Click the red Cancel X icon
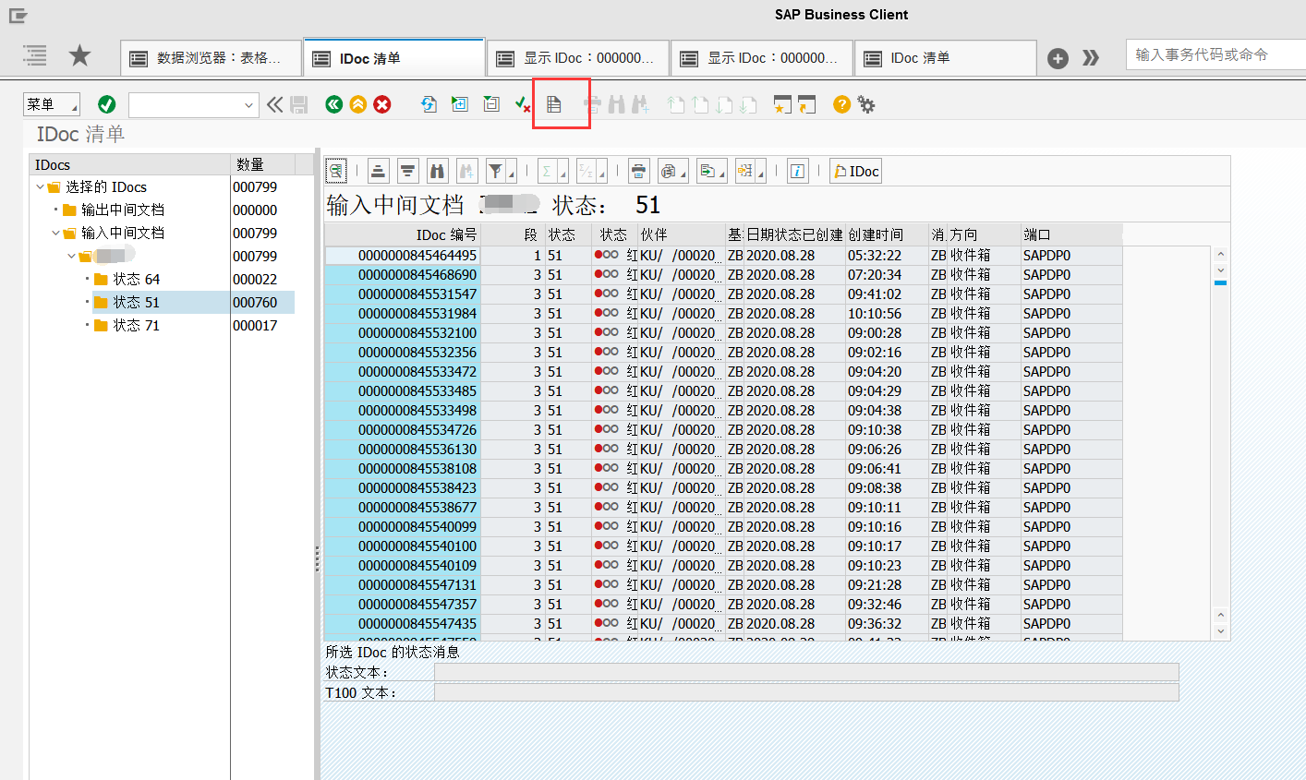 382,104
